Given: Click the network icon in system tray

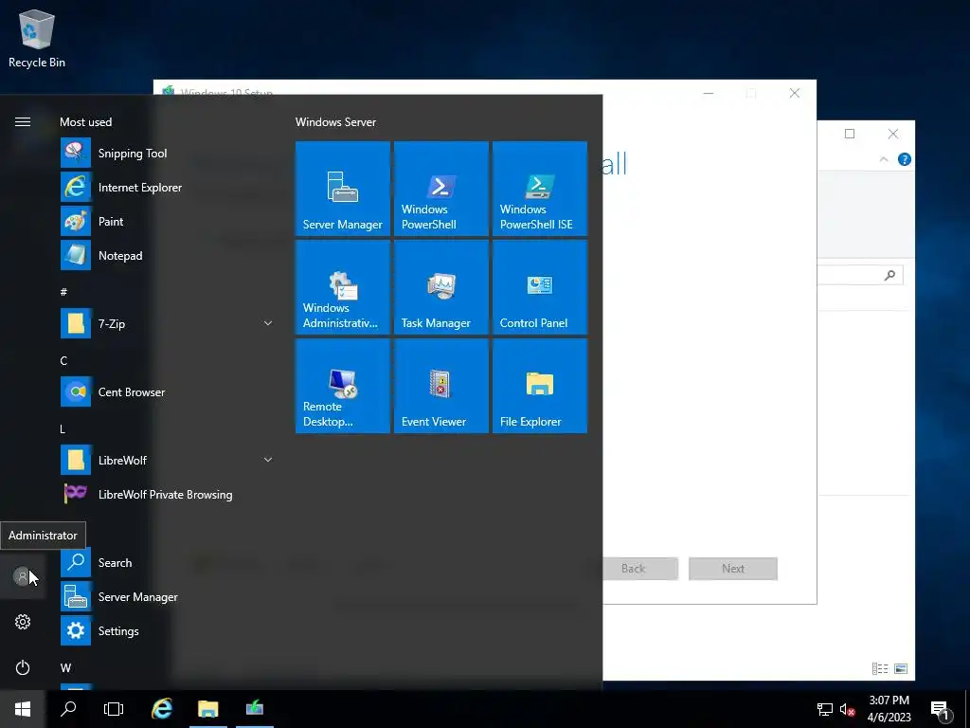Looking at the screenshot, I should click(825, 709).
